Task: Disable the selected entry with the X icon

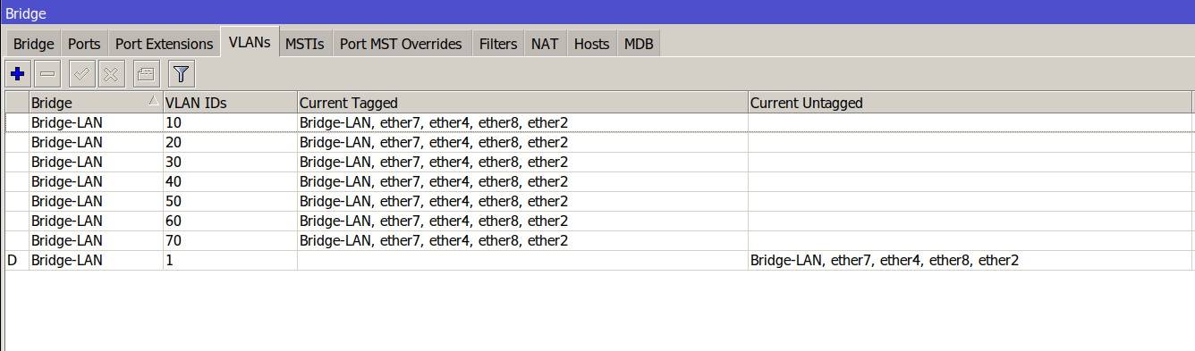Action: pos(111,73)
